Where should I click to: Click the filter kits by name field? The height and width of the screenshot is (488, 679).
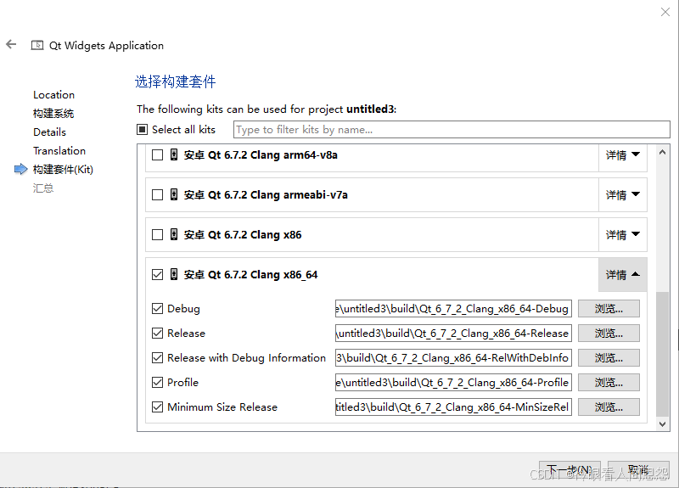(452, 130)
